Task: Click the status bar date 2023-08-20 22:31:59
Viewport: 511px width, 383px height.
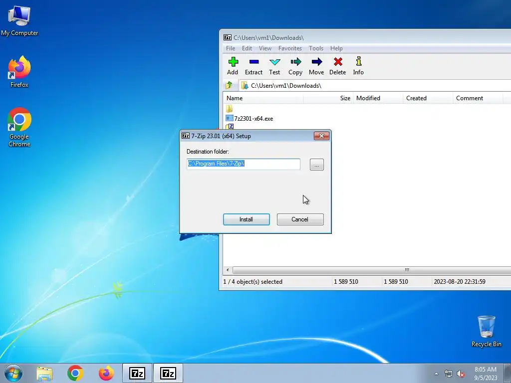Action: tap(460, 282)
